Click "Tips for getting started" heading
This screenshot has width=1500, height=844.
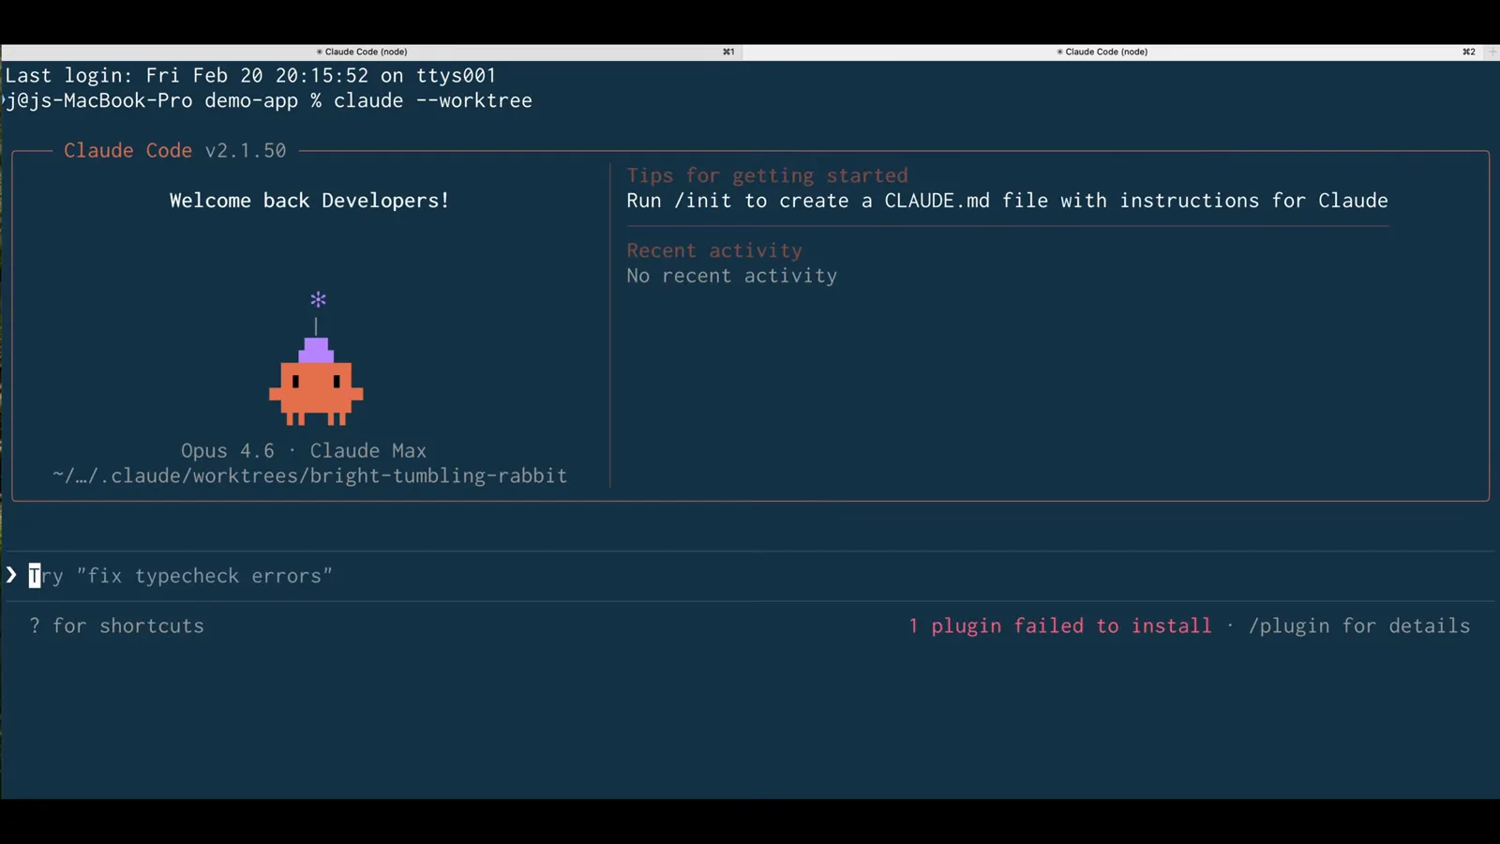point(767,175)
